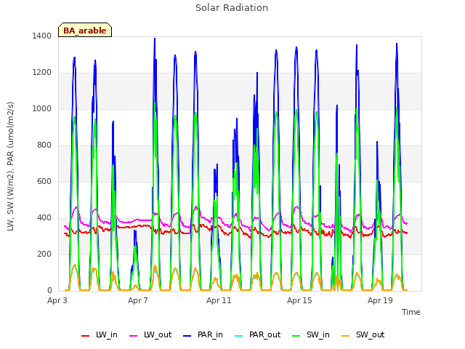Click the Apr 7 x-axis label

[x=138, y=300]
